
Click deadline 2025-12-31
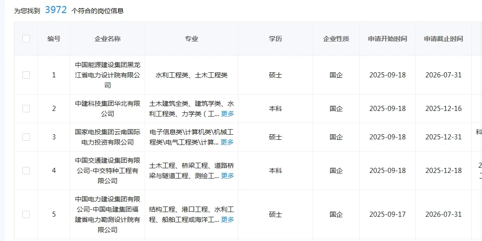click(x=444, y=137)
